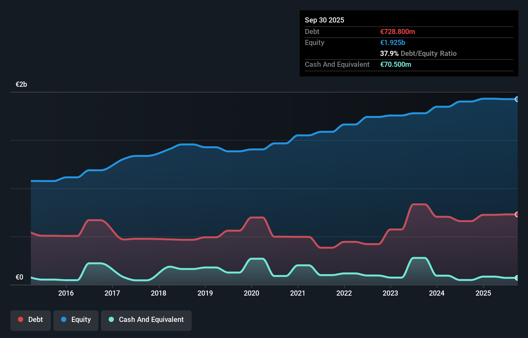The height and width of the screenshot is (338, 528).
Task: Select the Cash endpoint marker on chart
Action: [x=517, y=278]
